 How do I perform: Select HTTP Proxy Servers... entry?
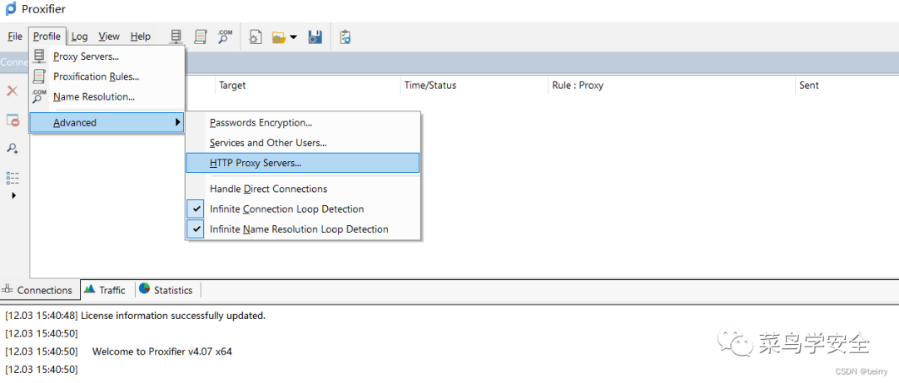pyautogui.click(x=303, y=163)
